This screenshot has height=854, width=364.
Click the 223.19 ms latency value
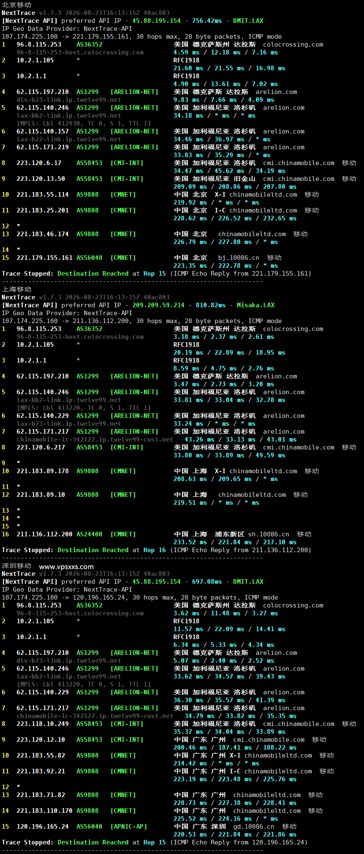190,779
